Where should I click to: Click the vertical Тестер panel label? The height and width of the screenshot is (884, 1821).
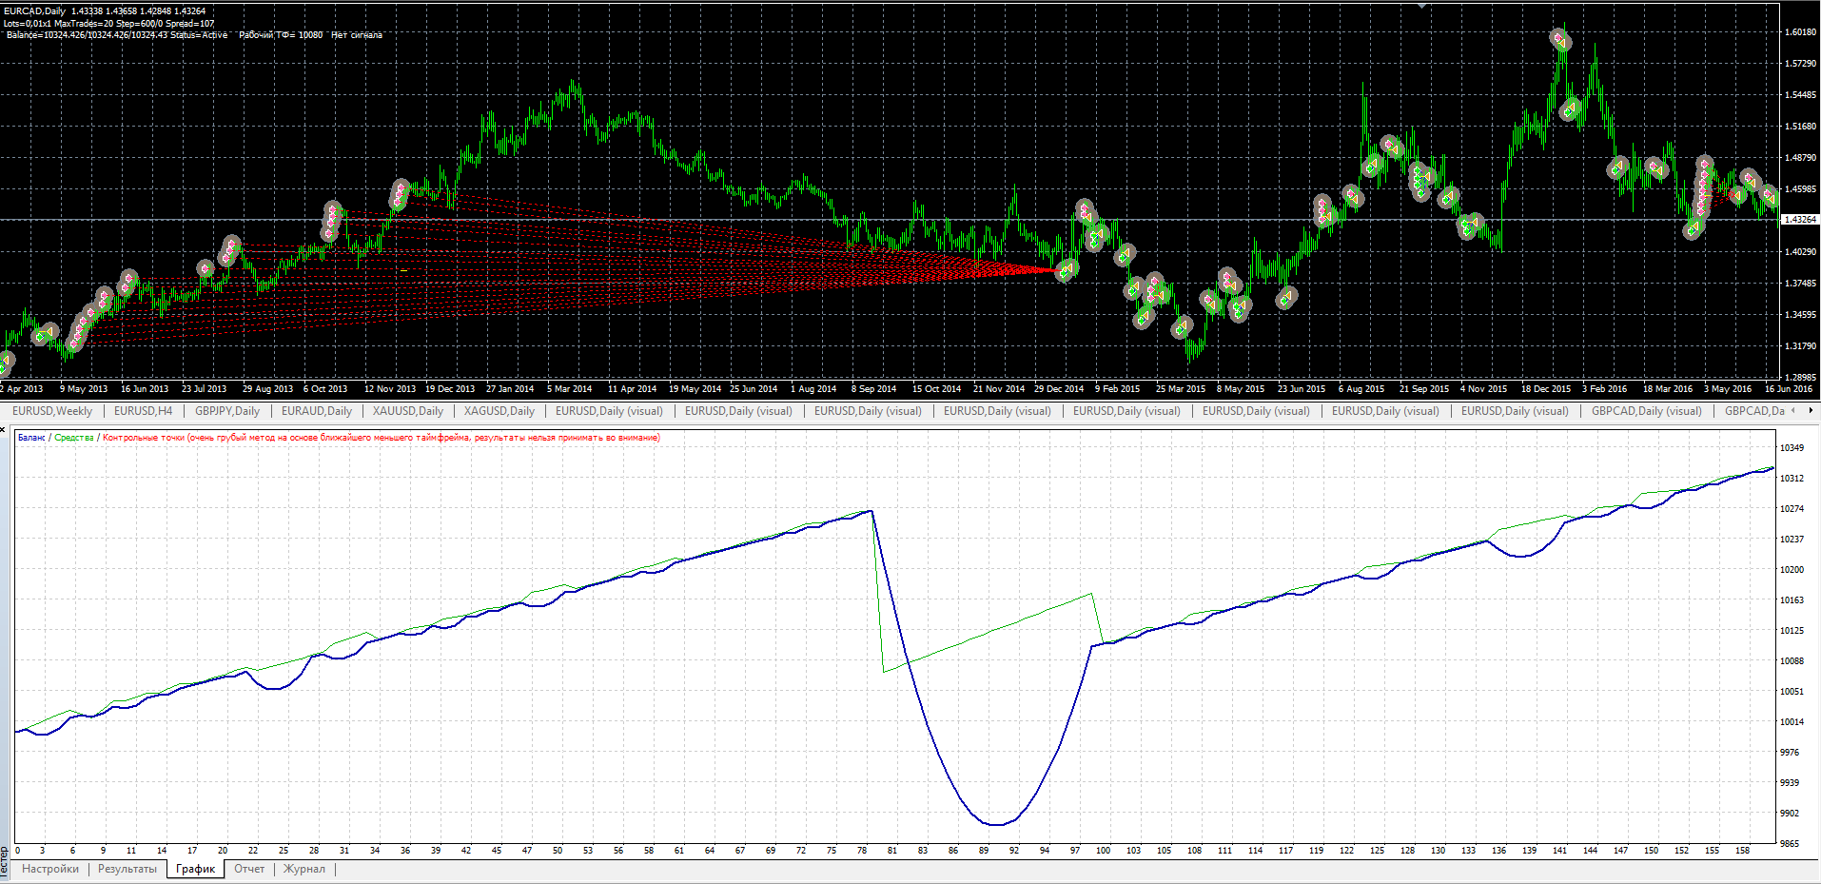[4, 864]
